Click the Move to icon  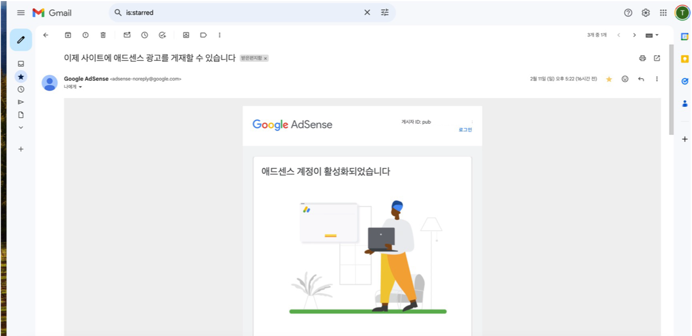[186, 35]
